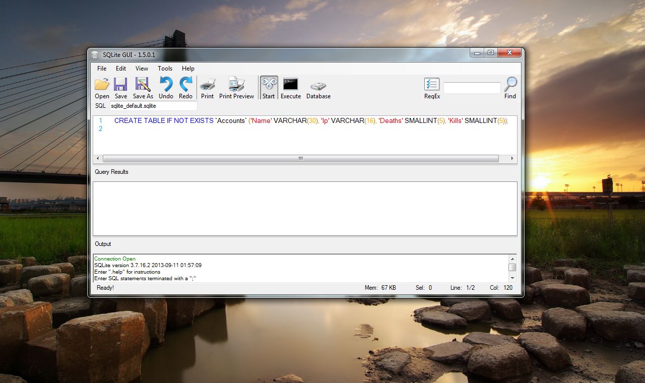
Task: Click the Output panel scroll down arrow
Action: tap(512, 277)
